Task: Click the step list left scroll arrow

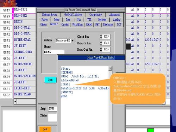Action: click(15, 101)
